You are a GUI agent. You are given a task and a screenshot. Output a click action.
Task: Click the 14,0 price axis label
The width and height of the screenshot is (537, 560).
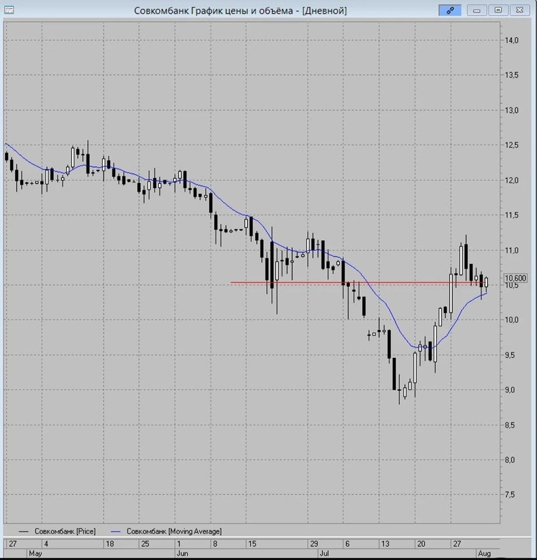click(x=511, y=40)
